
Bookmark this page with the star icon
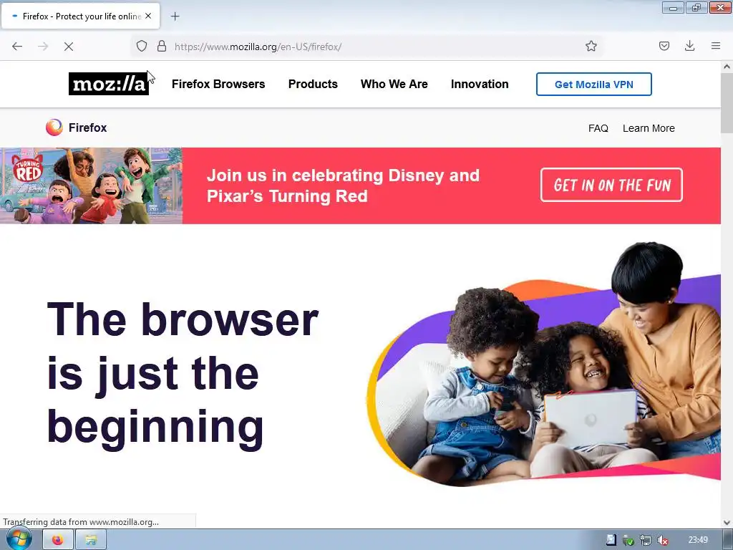pos(591,46)
